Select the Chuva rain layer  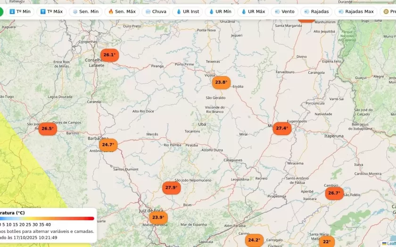pyautogui.click(x=156, y=11)
